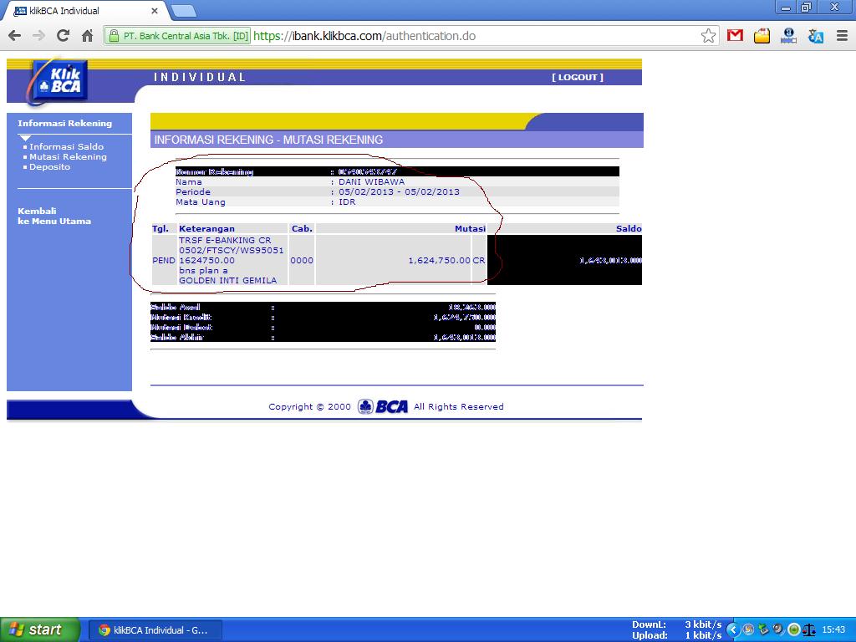This screenshot has height=642, width=856.
Task: Click the Windows start button
Action: point(40,629)
